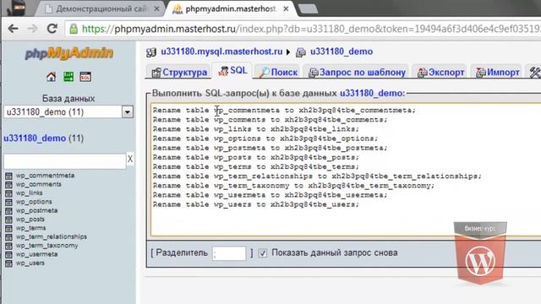The image size is (541, 304).
Task: Click u331180_demo link in query fieldset legend
Action: pyautogui.click(x=371, y=94)
